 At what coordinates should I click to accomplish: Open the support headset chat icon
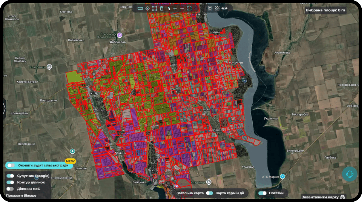(x=349, y=174)
